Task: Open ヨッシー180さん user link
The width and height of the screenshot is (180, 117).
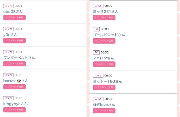Action: pyautogui.click(x=107, y=81)
